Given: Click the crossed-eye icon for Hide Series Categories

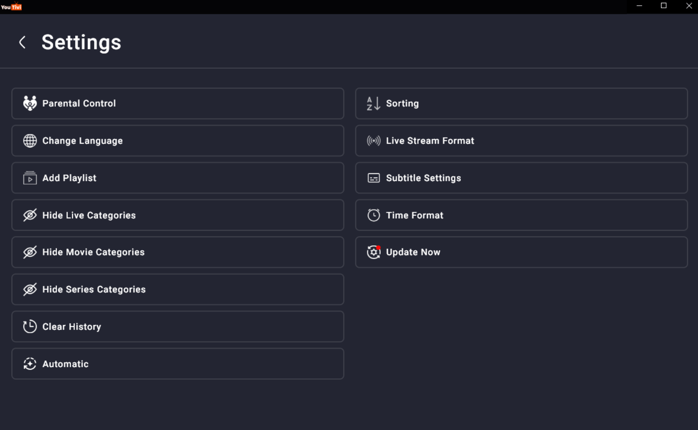Looking at the screenshot, I should [30, 289].
